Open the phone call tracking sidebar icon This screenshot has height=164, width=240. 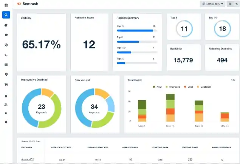point(6,55)
